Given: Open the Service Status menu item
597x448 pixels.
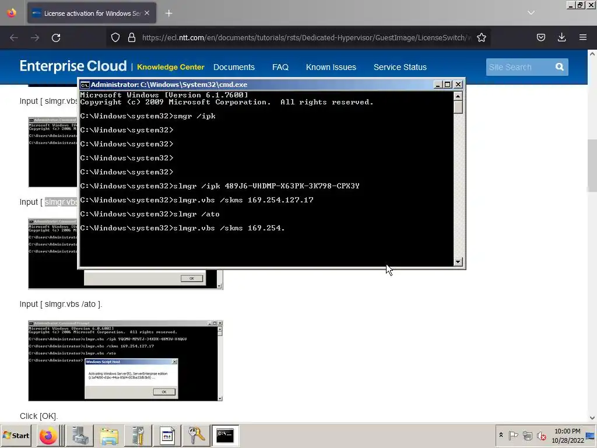Looking at the screenshot, I should coord(400,67).
